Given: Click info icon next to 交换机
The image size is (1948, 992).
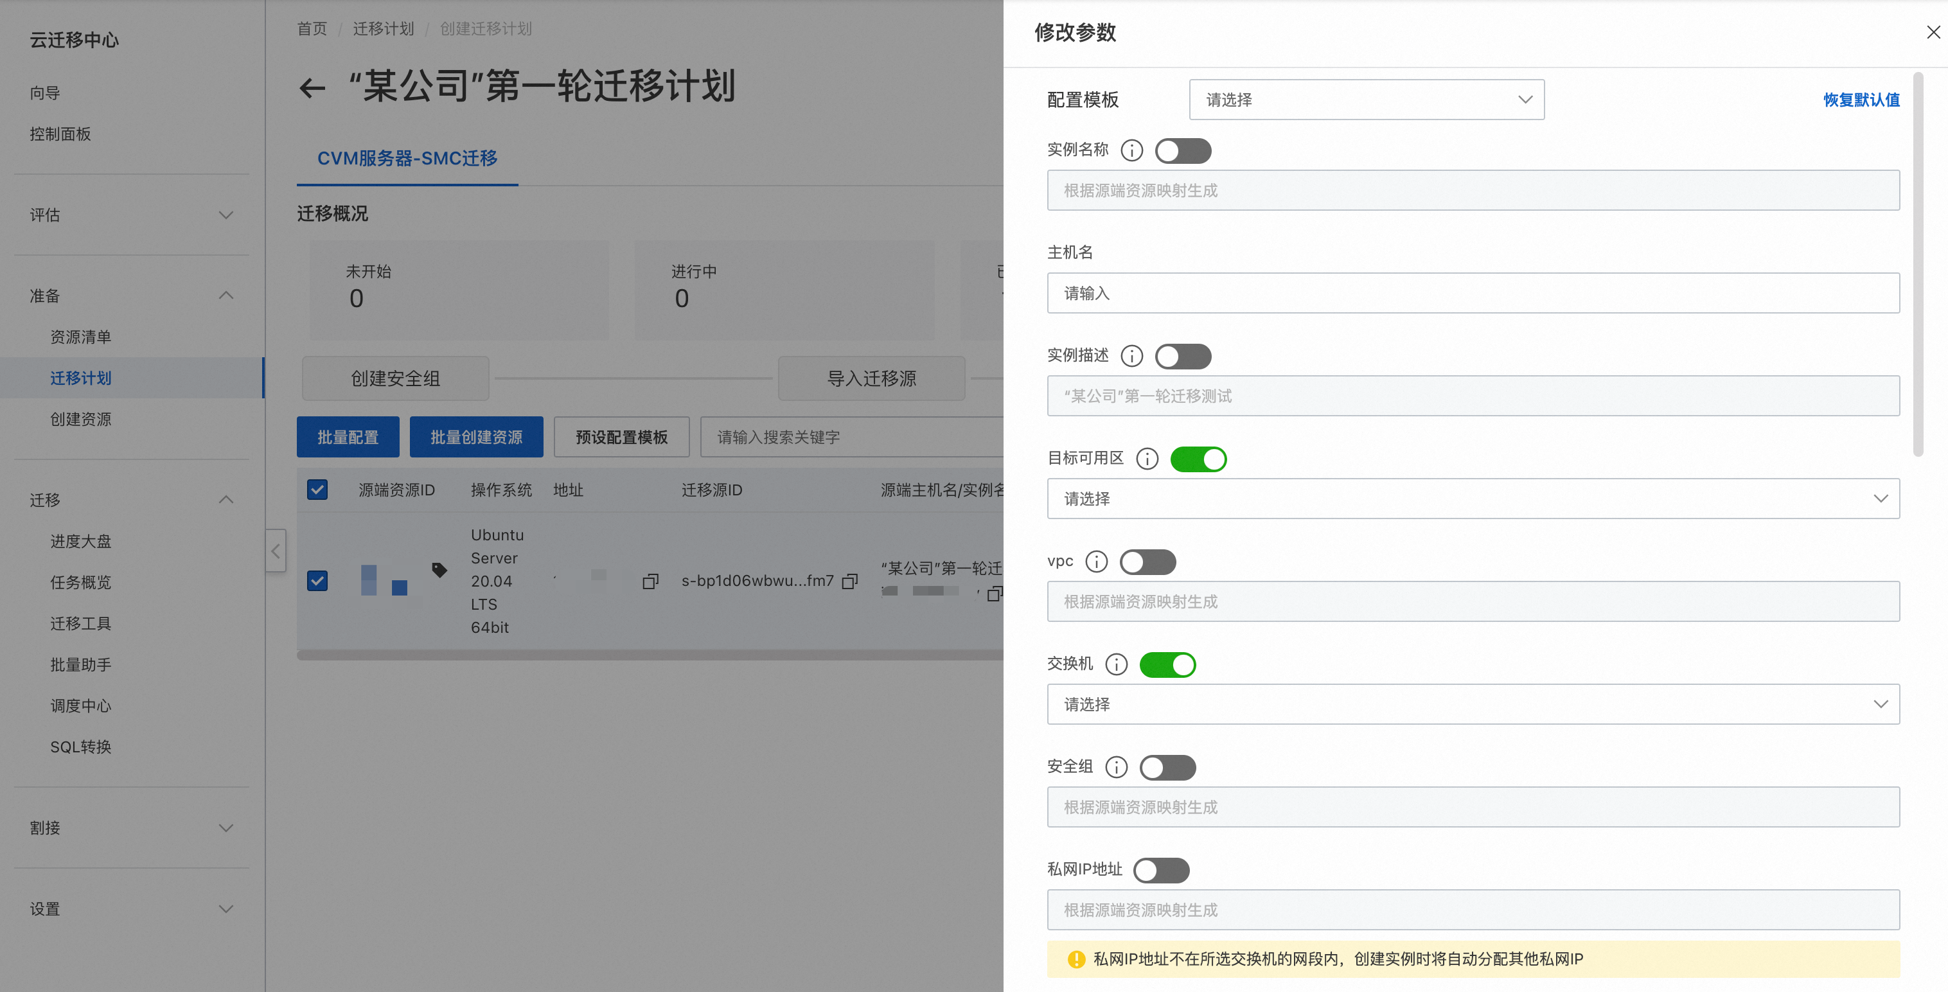Looking at the screenshot, I should 1116,664.
